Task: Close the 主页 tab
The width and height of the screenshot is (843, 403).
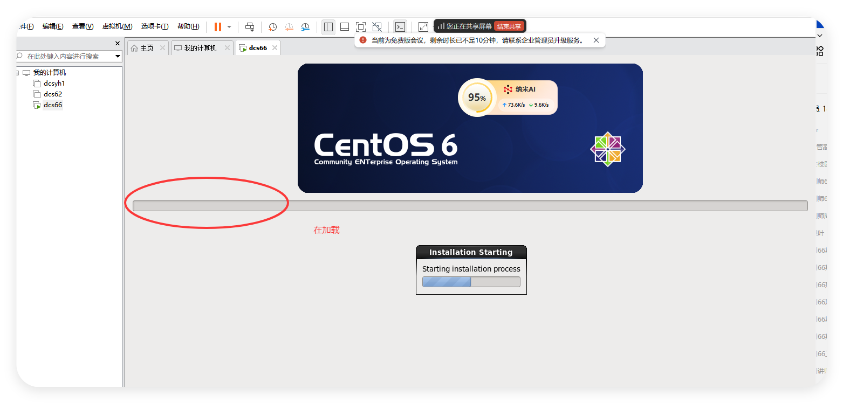Action: [x=162, y=48]
